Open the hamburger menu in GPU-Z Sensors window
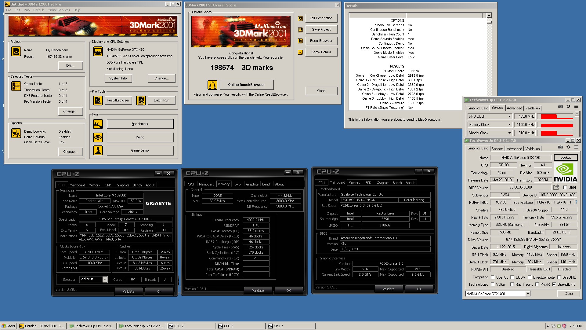Image resolution: width=586 pixels, height=330 pixels. [x=576, y=107]
